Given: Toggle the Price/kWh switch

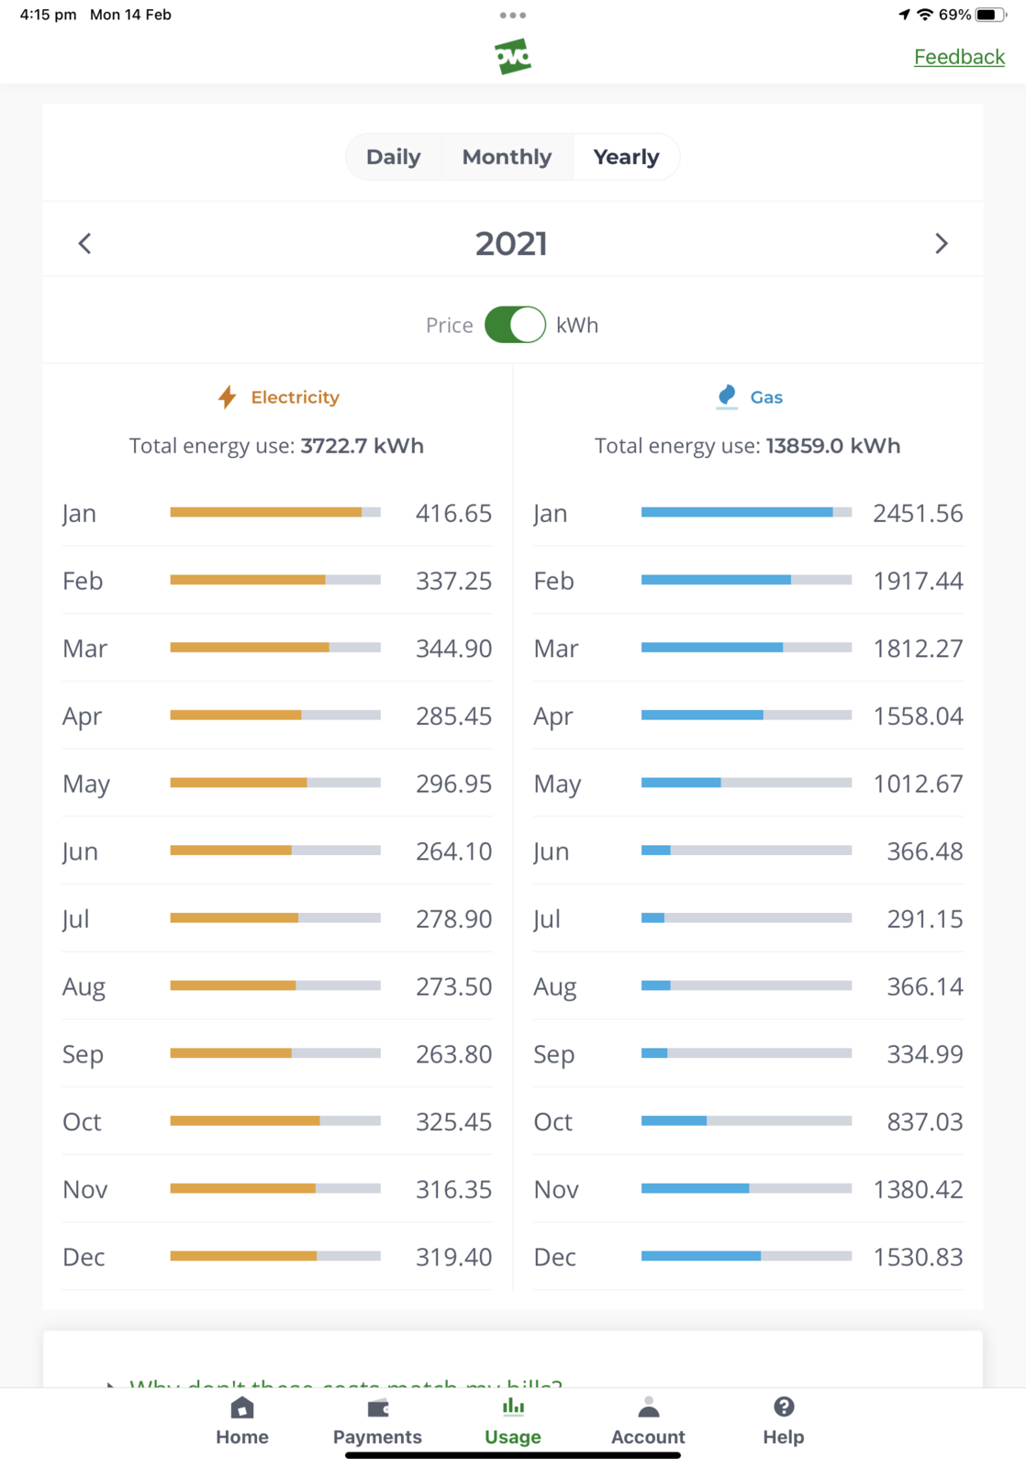Looking at the screenshot, I should coord(515,325).
